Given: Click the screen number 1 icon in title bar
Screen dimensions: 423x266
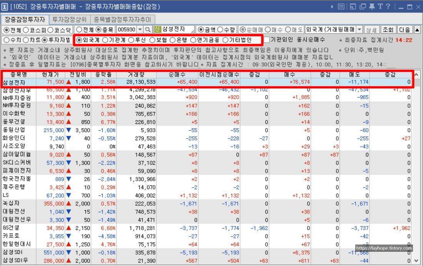Looking at the screenshot, I should click(x=4, y=7).
